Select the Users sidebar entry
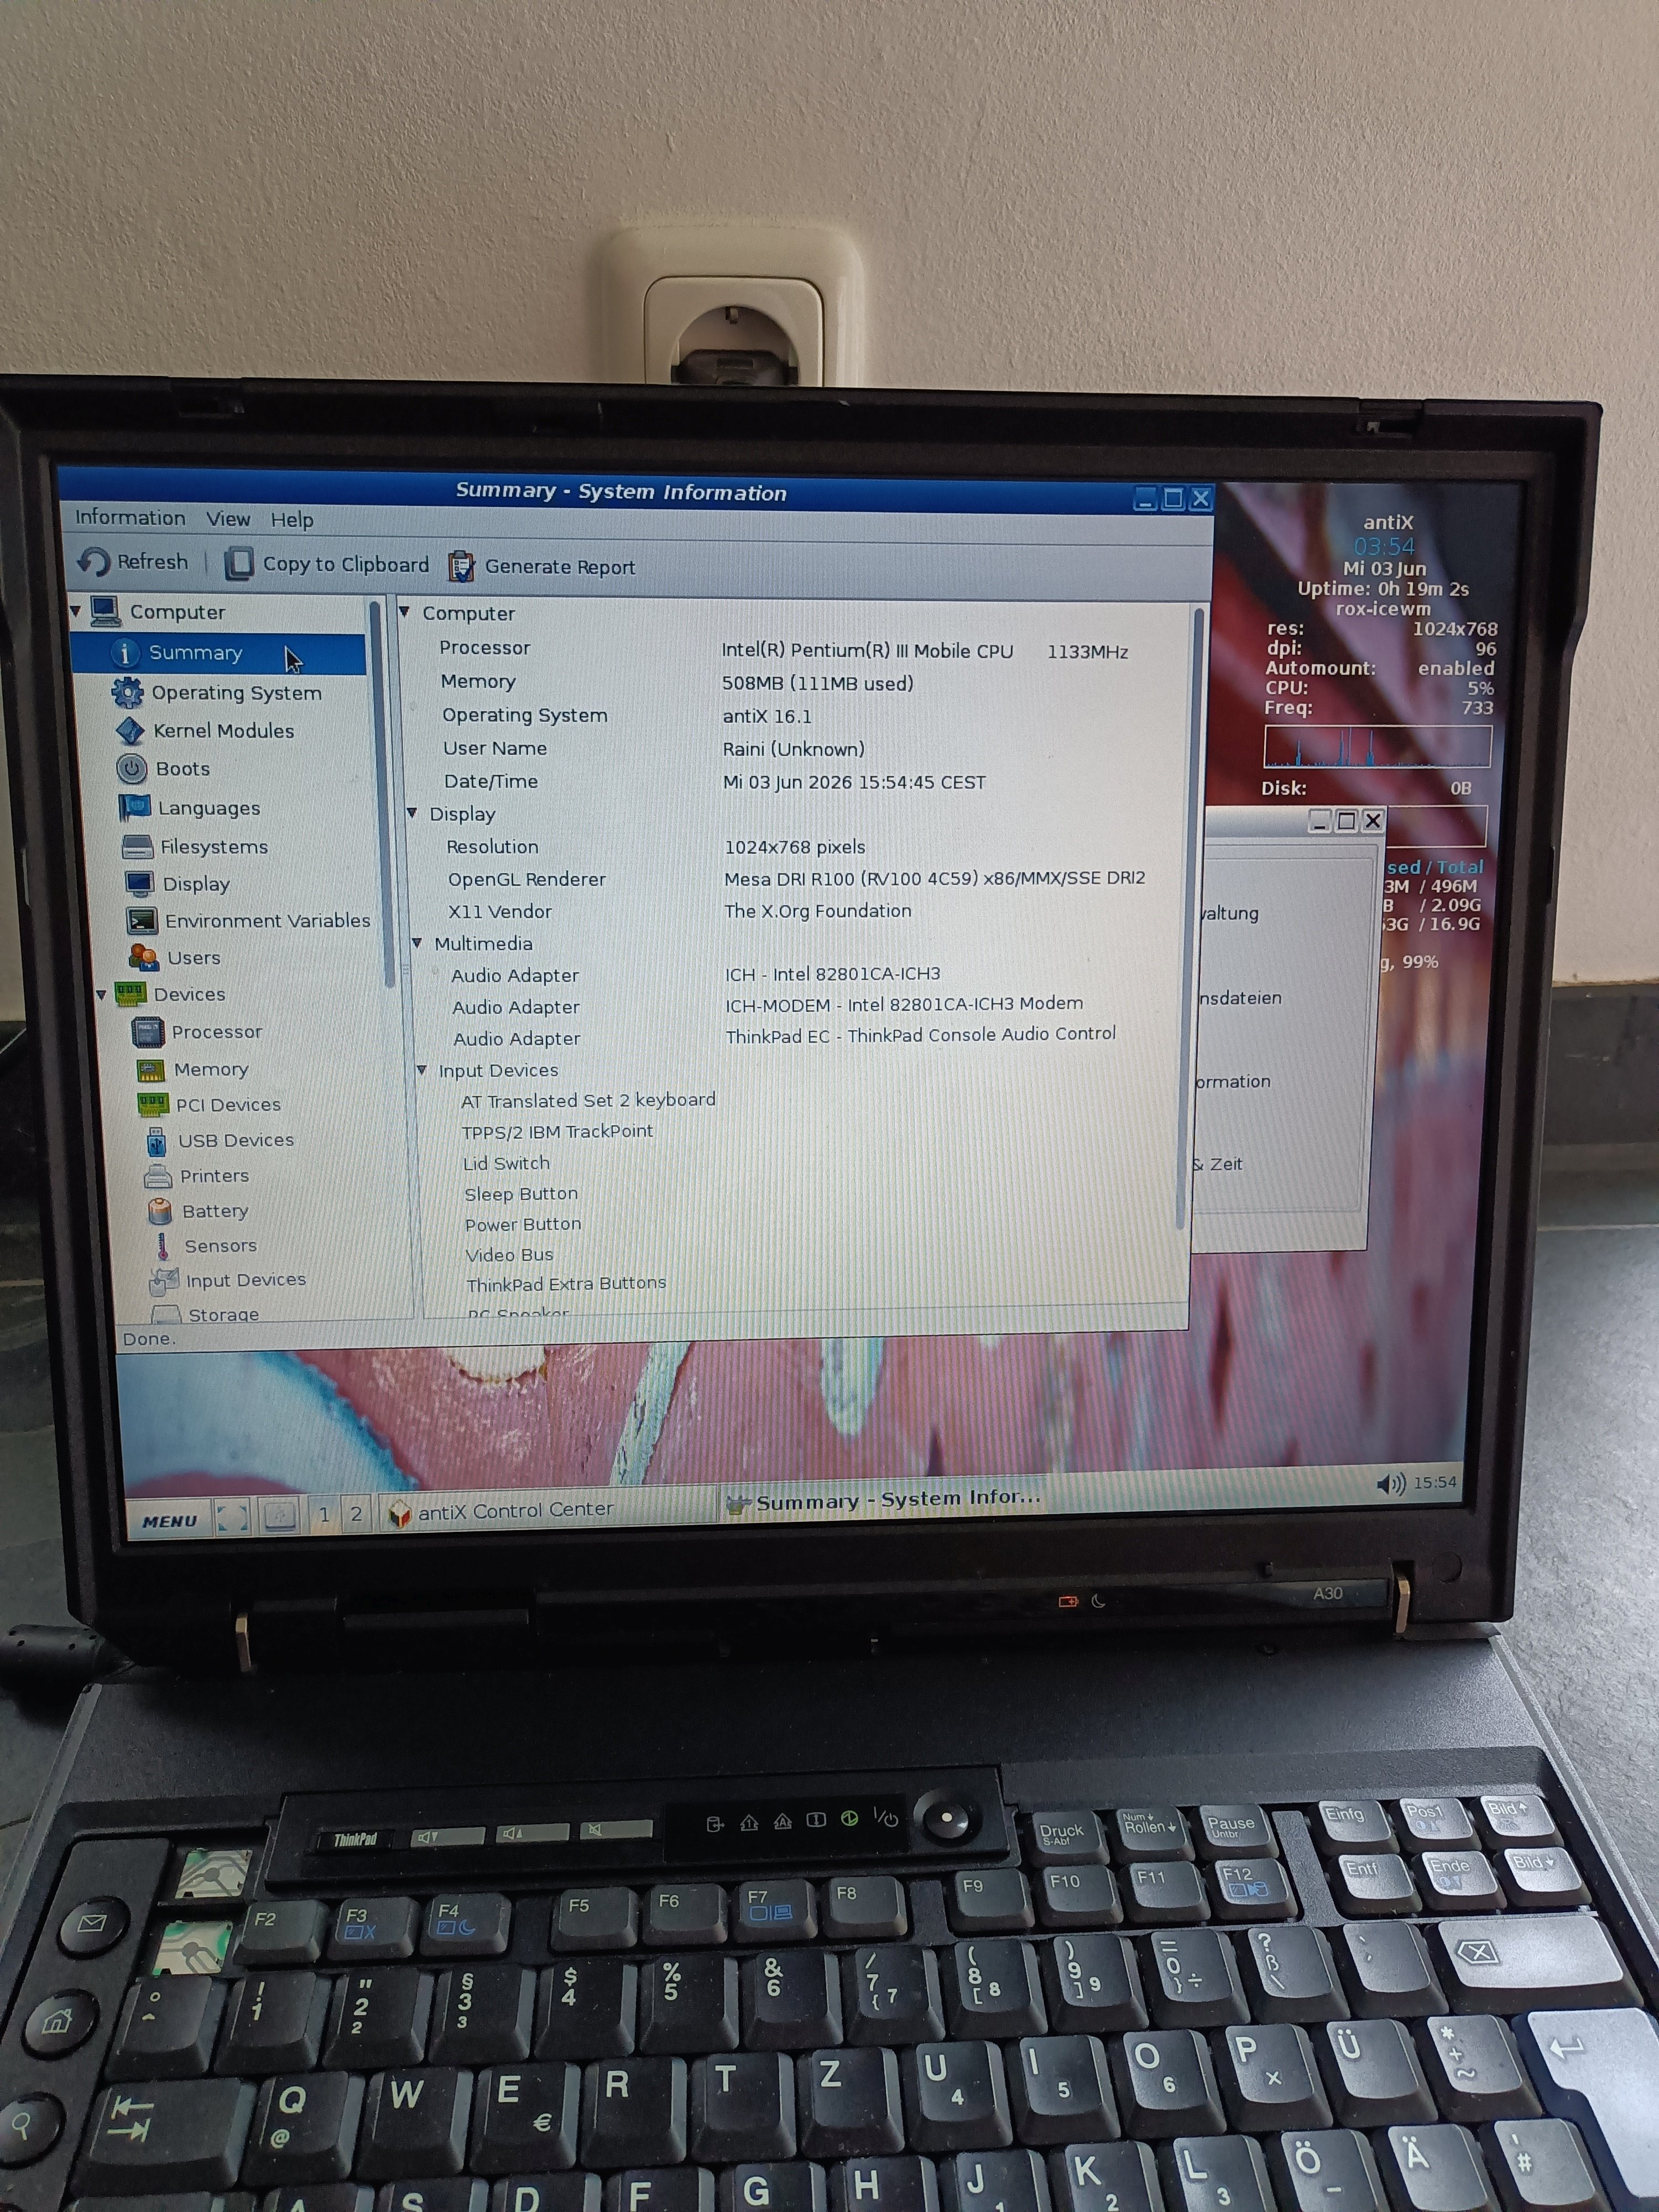This screenshot has height=2212, width=1659. point(174,957)
